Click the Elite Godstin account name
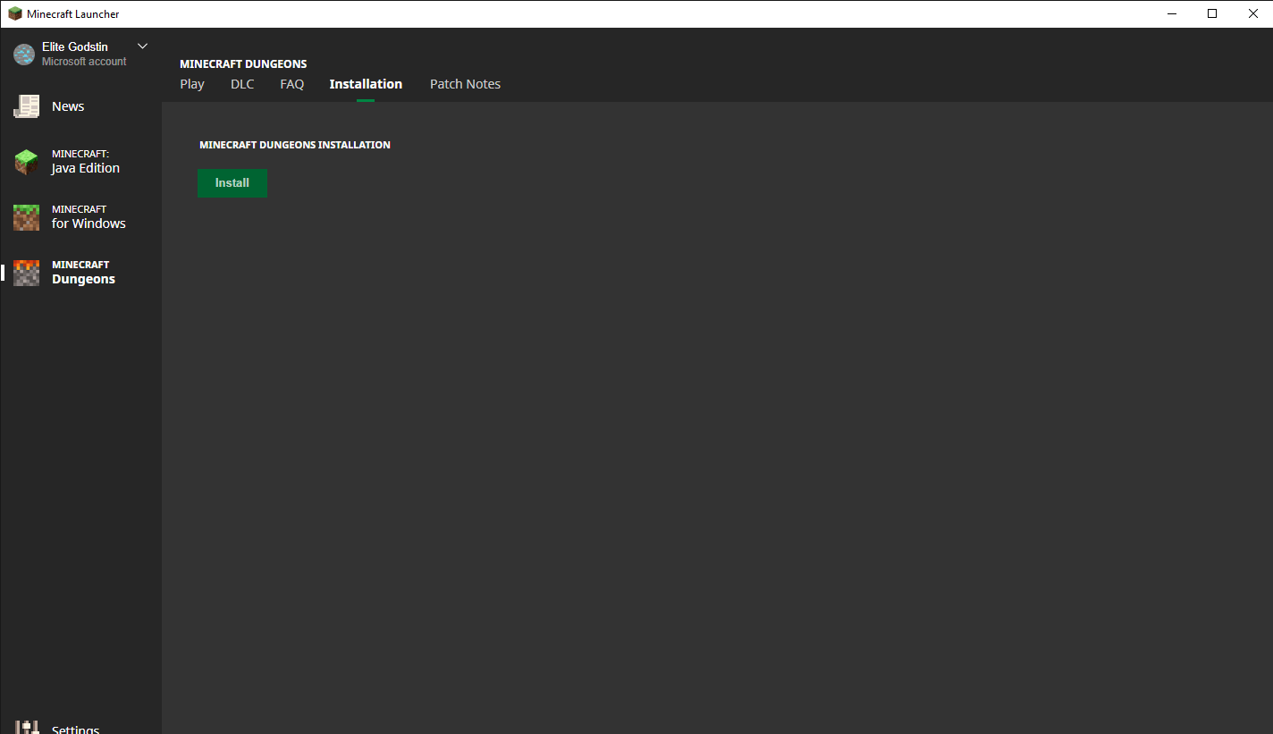Screen dimensions: 1273x734 point(75,46)
